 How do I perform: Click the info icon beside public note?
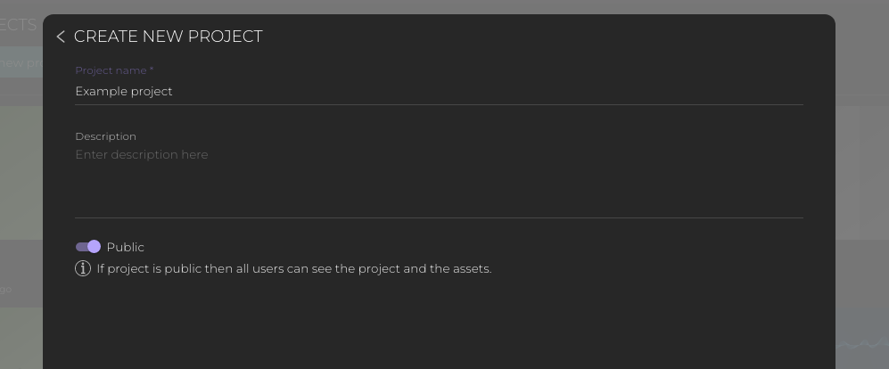pos(83,268)
